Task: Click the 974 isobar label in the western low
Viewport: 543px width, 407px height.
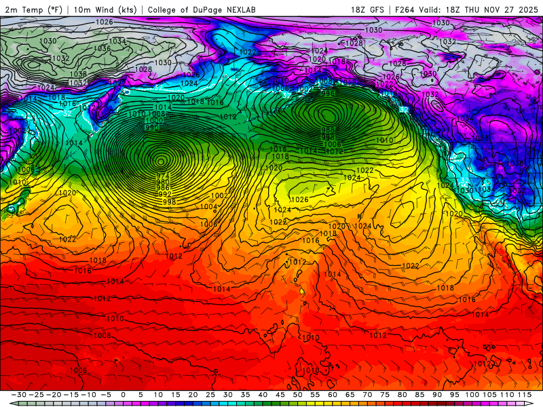Action: (162, 176)
